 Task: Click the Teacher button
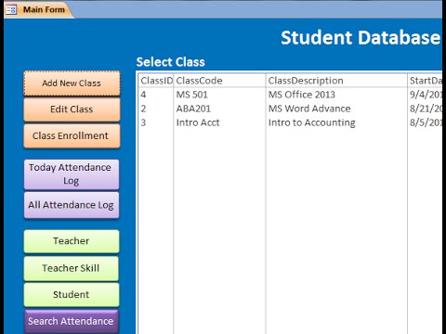click(x=72, y=241)
